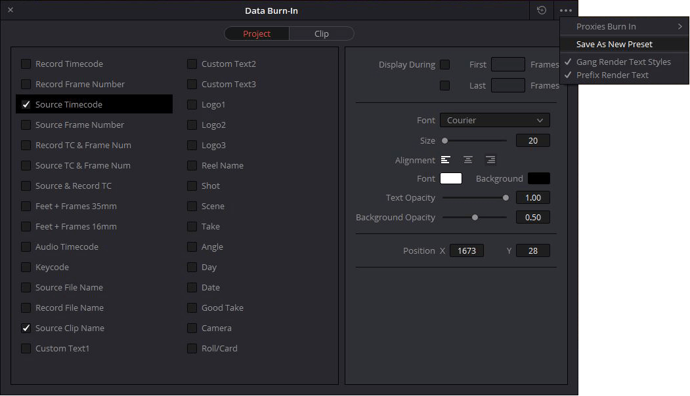Open the Courier font dropdown
The height and width of the screenshot is (396, 690).
(494, 121)
